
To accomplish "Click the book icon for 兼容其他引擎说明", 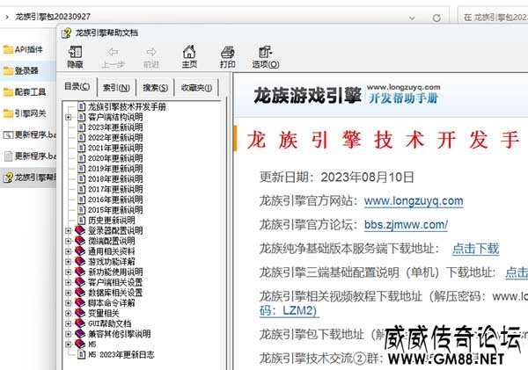I will [80, 334].
